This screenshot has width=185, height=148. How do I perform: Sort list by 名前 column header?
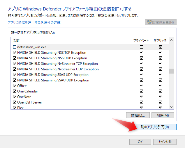[x=71, y=41]
